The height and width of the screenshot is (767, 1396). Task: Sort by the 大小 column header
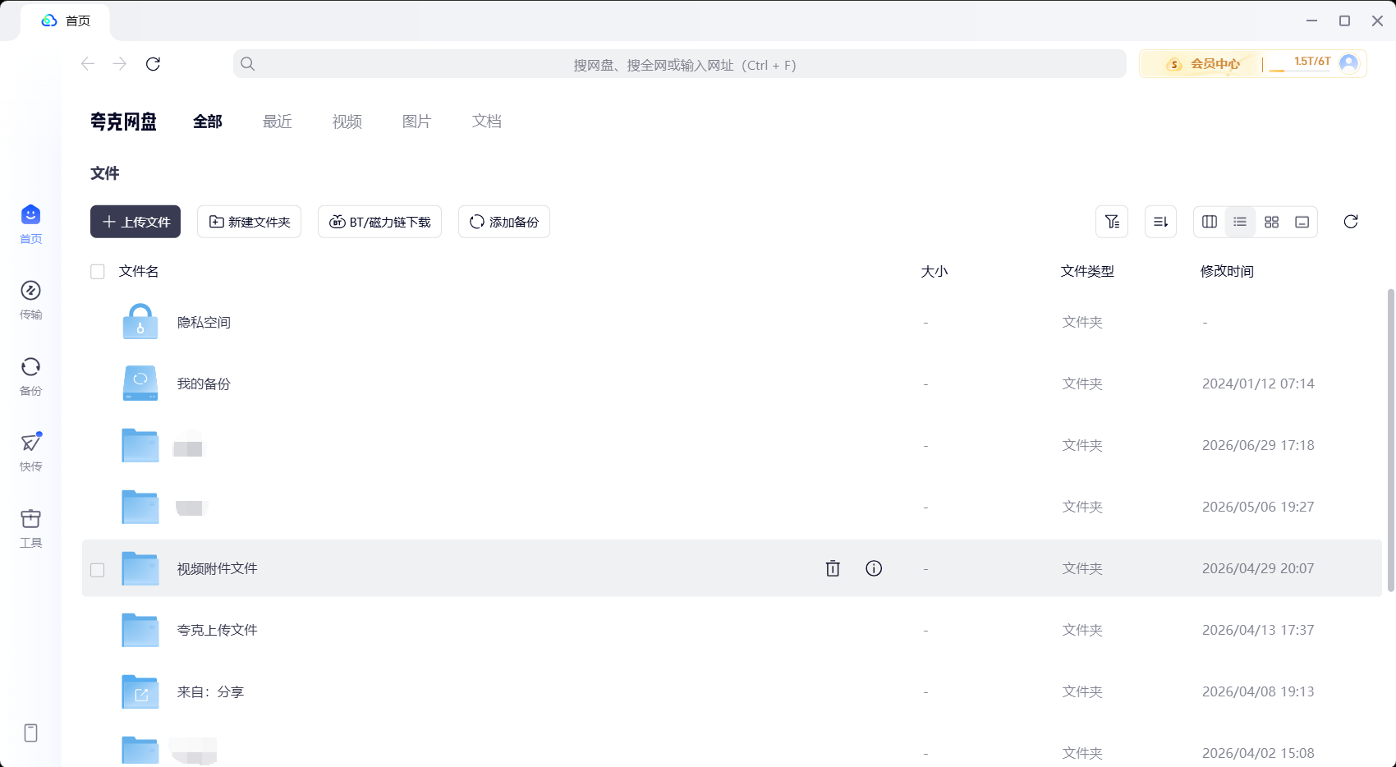pyautogui.click(x=934, y=272)
